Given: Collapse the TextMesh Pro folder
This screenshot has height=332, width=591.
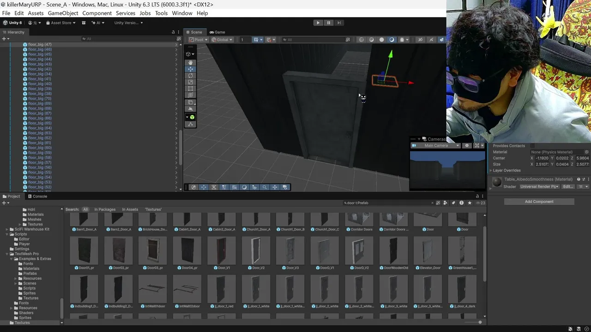Looking at the screenshot, I should (x=6, y=254).
